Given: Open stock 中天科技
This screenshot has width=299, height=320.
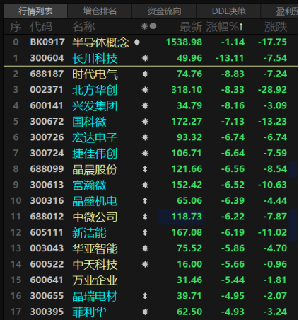Looking at the screenshot, I should [x=95, y=264].
